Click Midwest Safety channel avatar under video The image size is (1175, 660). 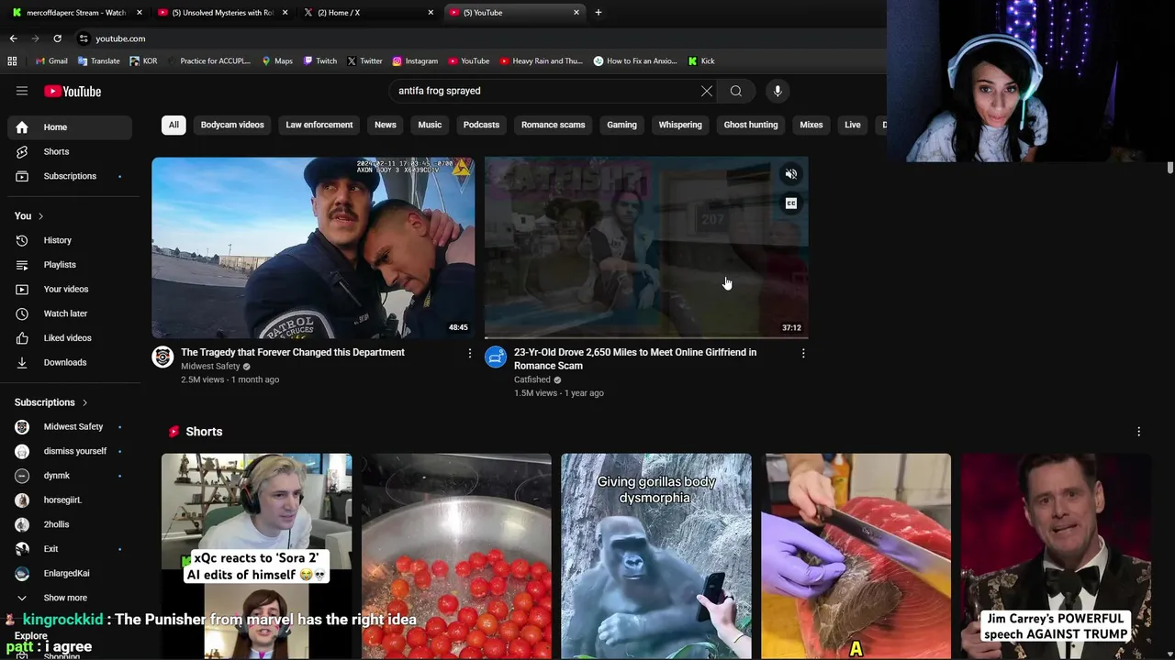click(x=162, y=357)
